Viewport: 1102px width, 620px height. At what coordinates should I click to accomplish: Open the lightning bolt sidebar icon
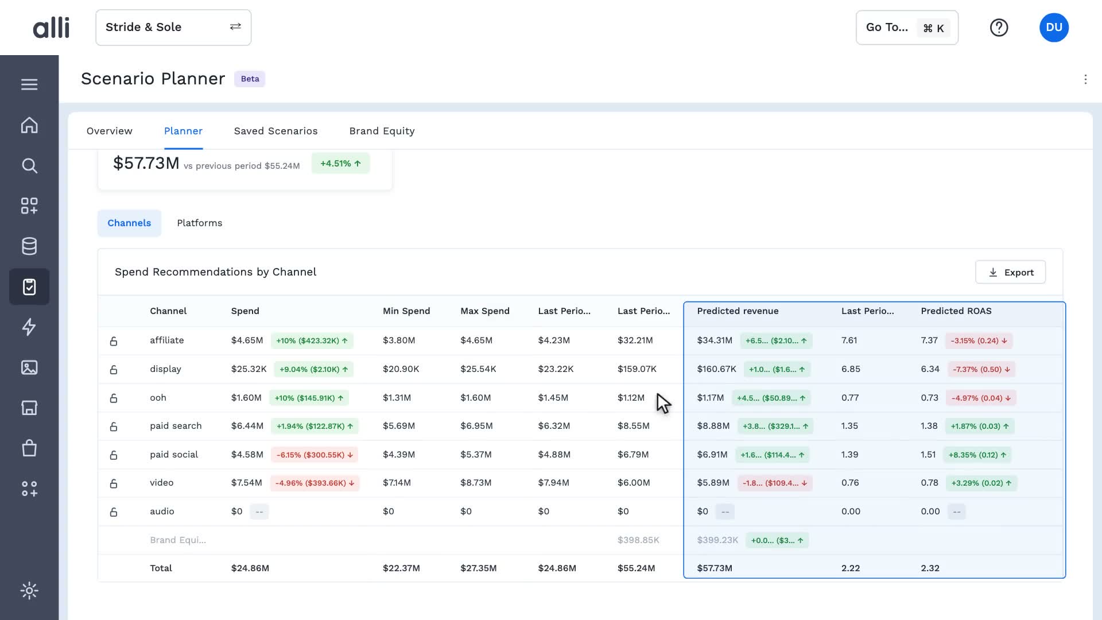pos(29,327)
